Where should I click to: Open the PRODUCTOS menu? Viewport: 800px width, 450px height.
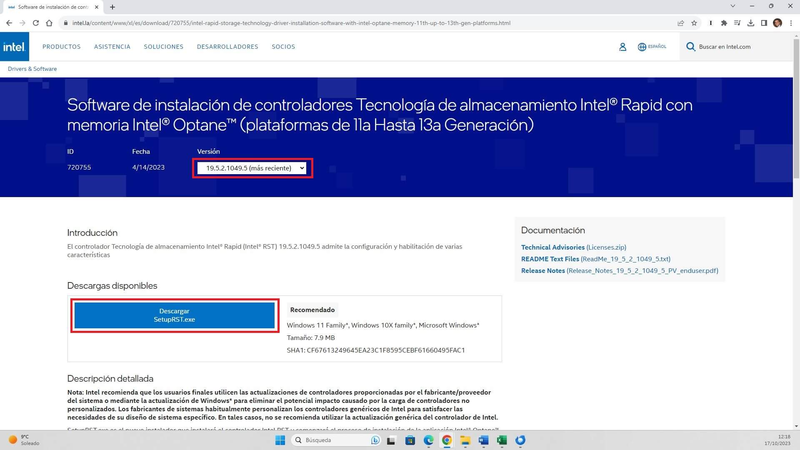(62, 47)
